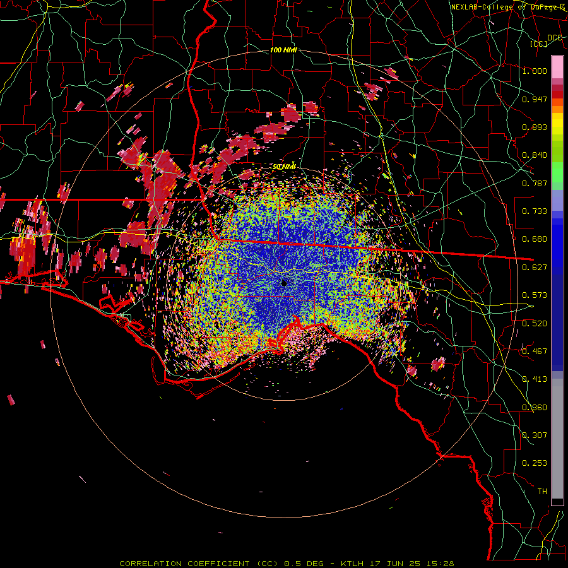Select the 0.627 scale value

(x=535, y=268)
